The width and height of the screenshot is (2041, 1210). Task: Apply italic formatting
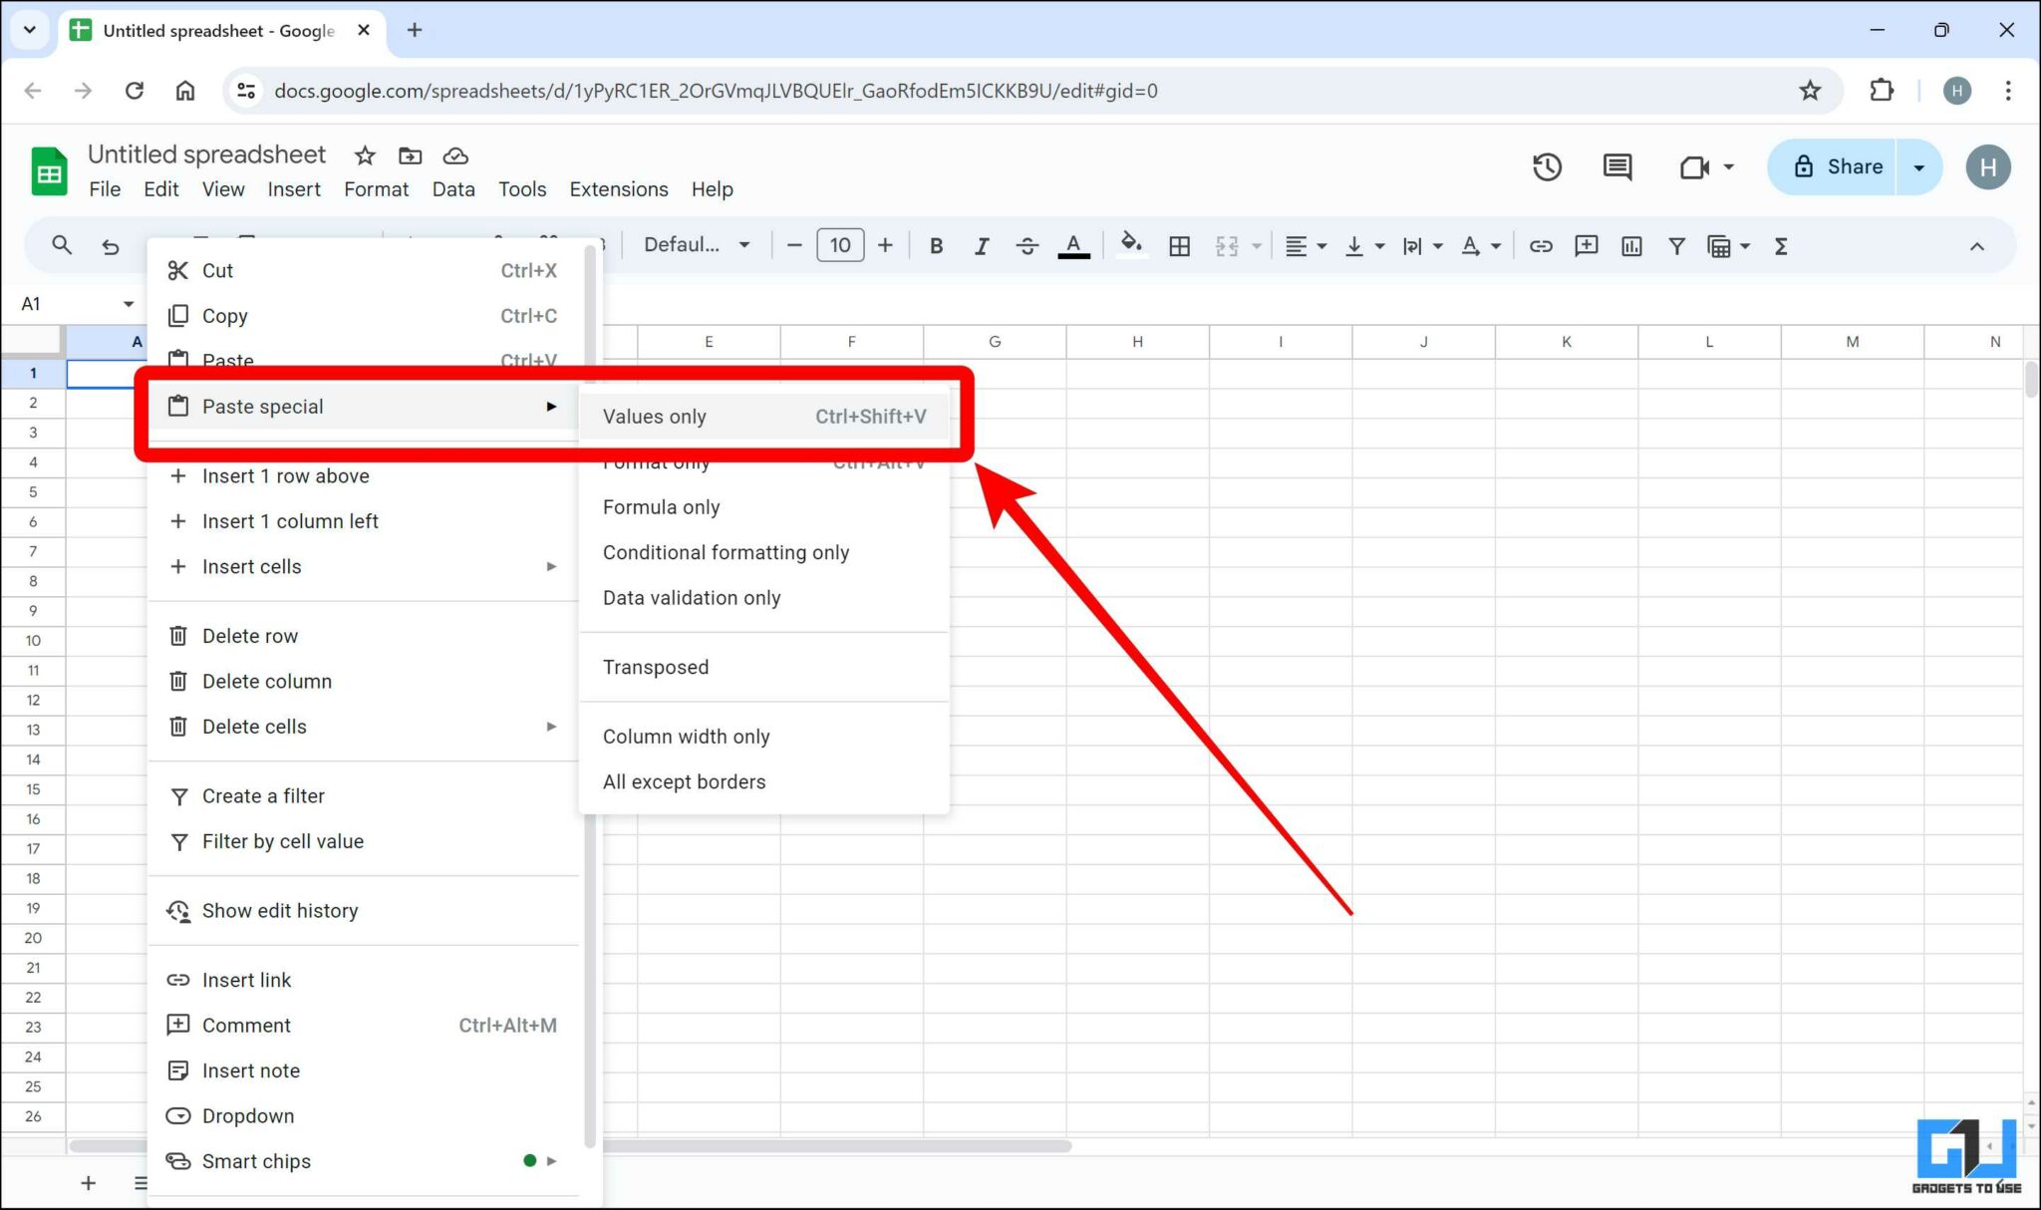tap(982, 245)
